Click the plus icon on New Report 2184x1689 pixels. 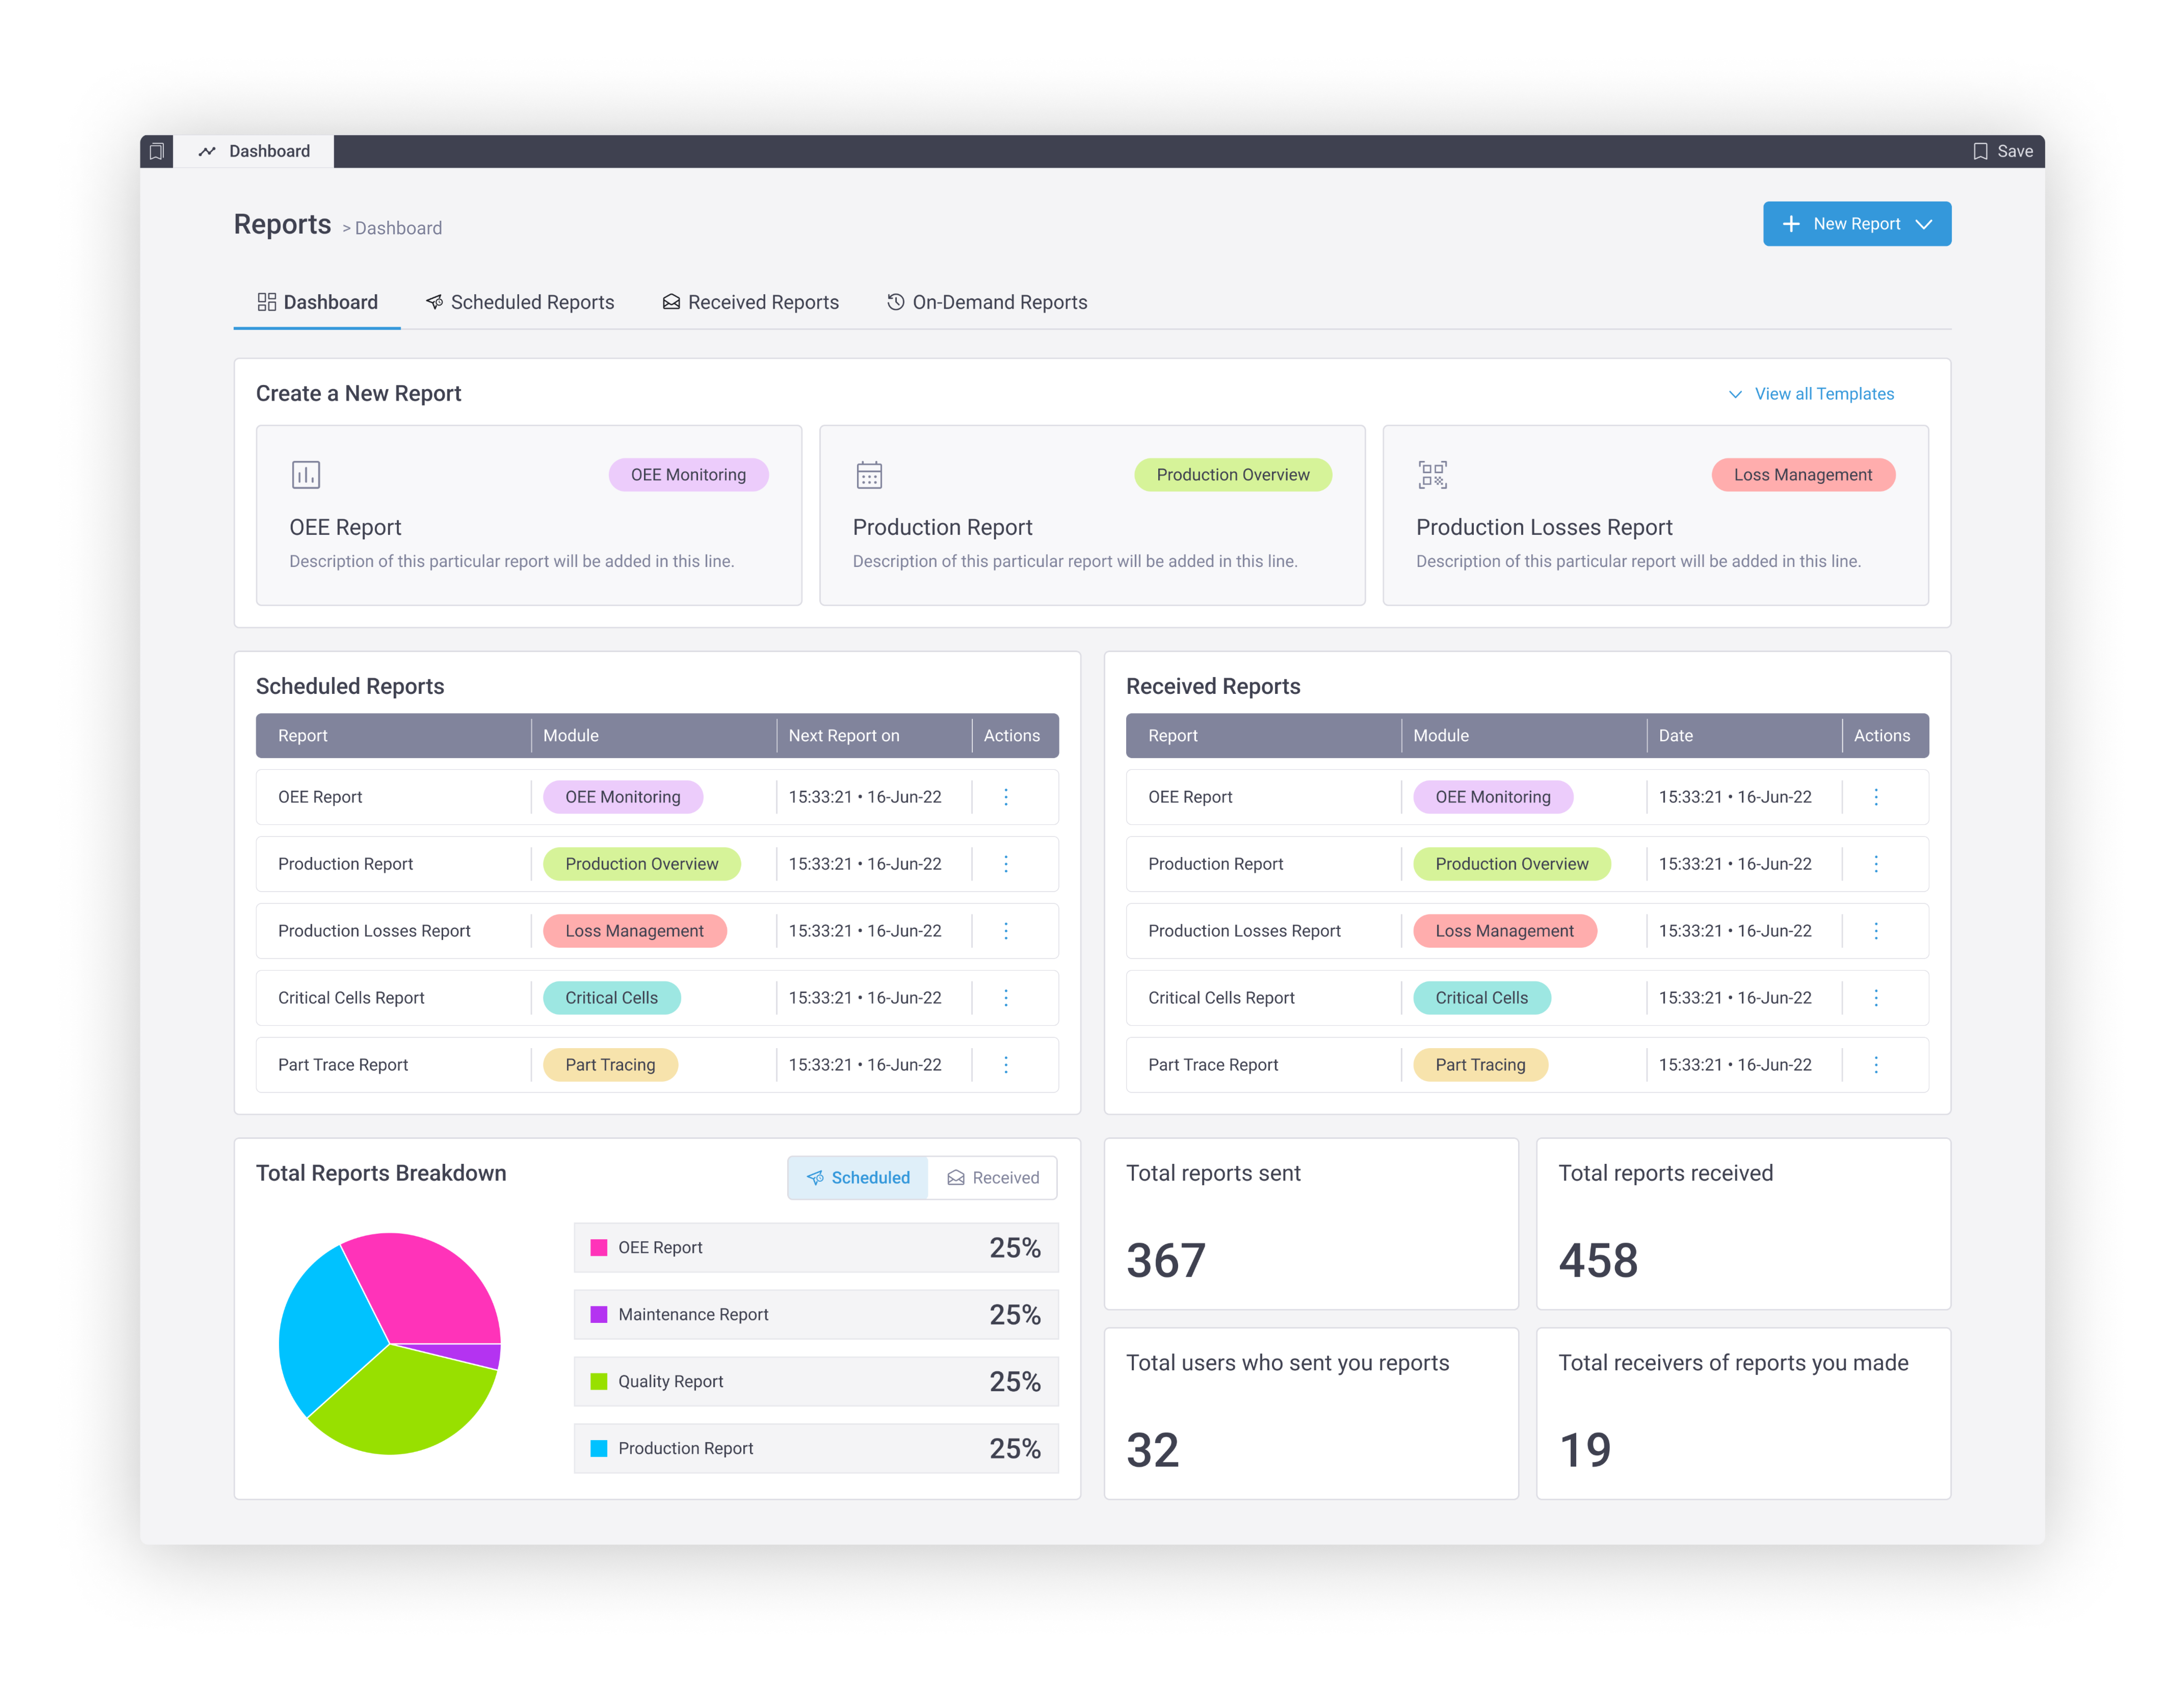tap(1791, 224)
